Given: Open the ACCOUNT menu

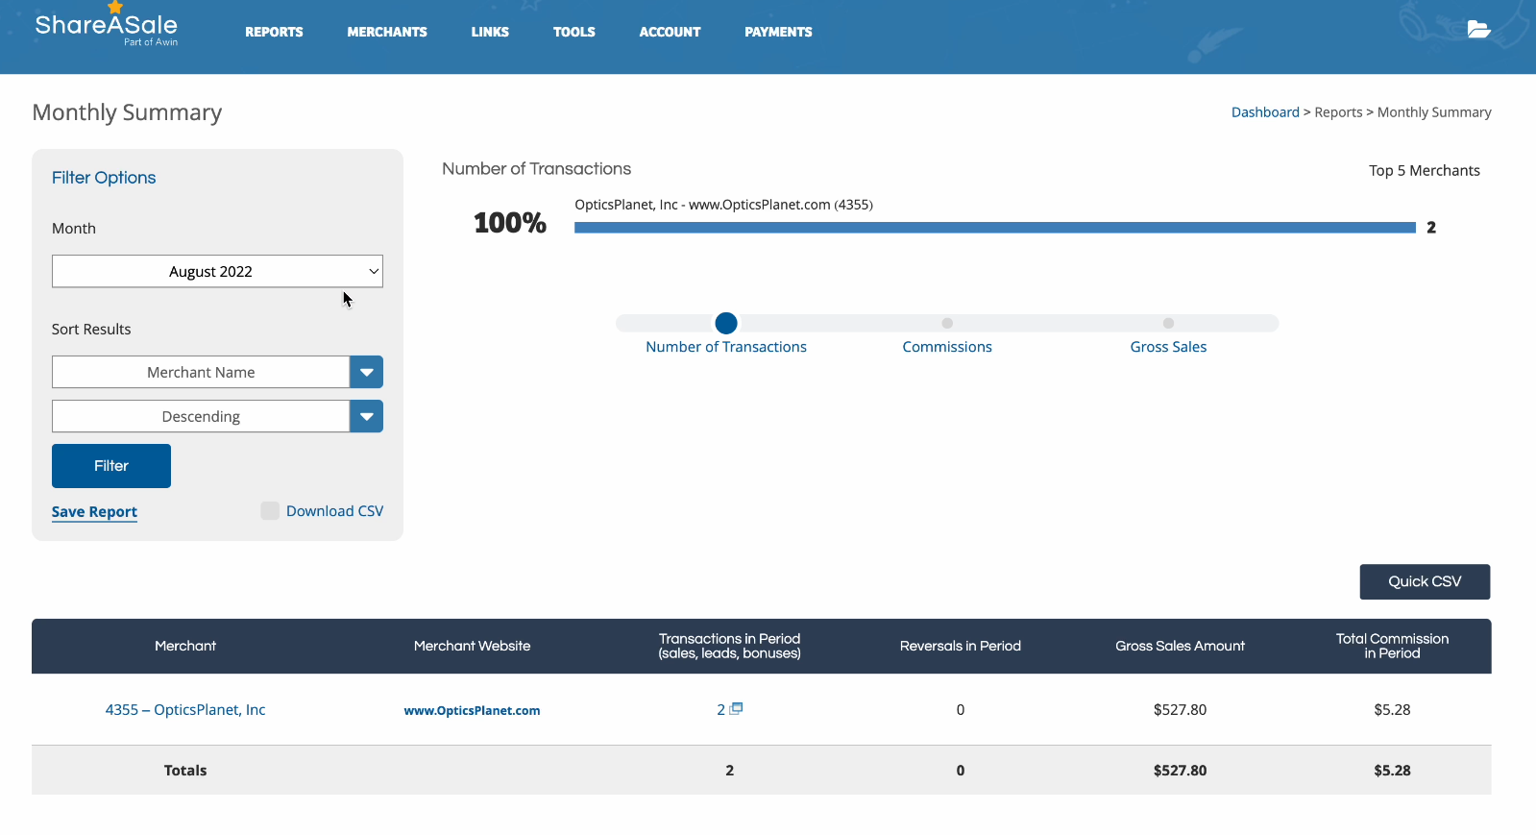Looking at the screenshot, I should tap(670, 32).
